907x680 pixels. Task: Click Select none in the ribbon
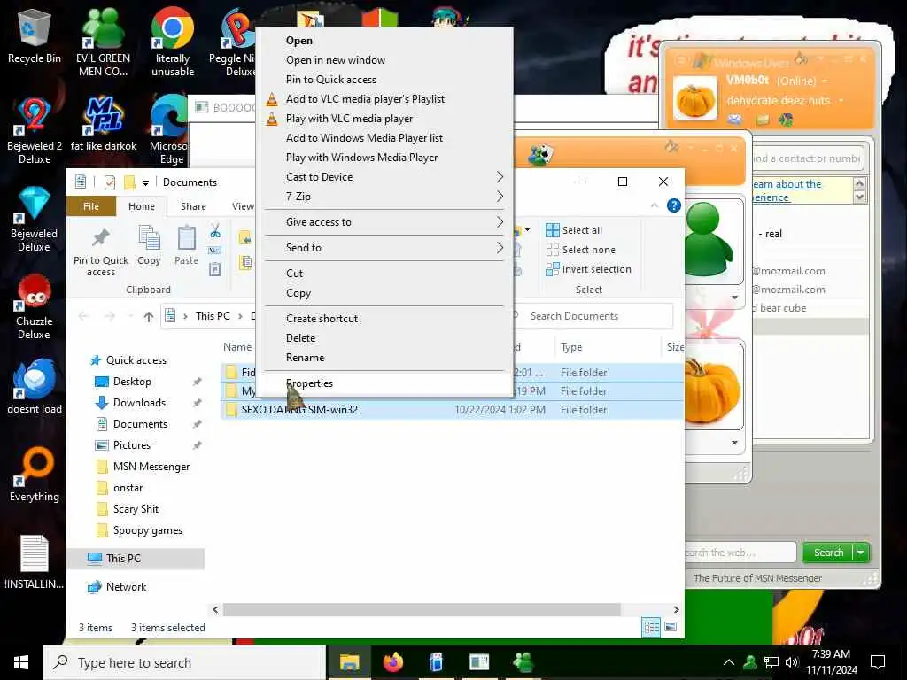[x=581, y=250]
